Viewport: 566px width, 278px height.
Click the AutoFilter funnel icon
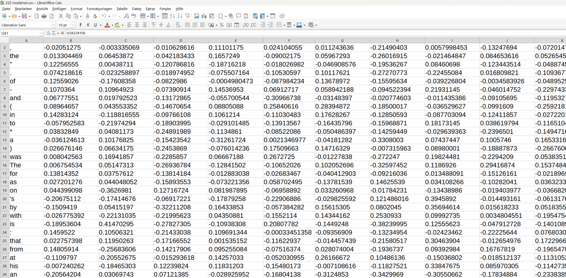[187, 16]
